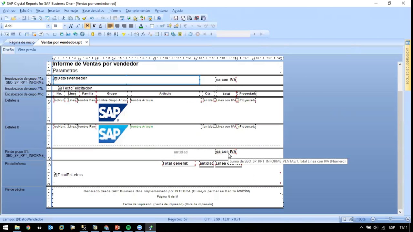Open the font color dropdown arrow
The image size is (413, 232).
[x=146, y=26]
